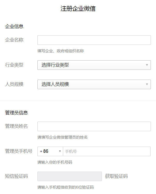Click the 注册企业微信 page title
The height and width of the screenshot is (194, 156).
click(x=78, y=9)
